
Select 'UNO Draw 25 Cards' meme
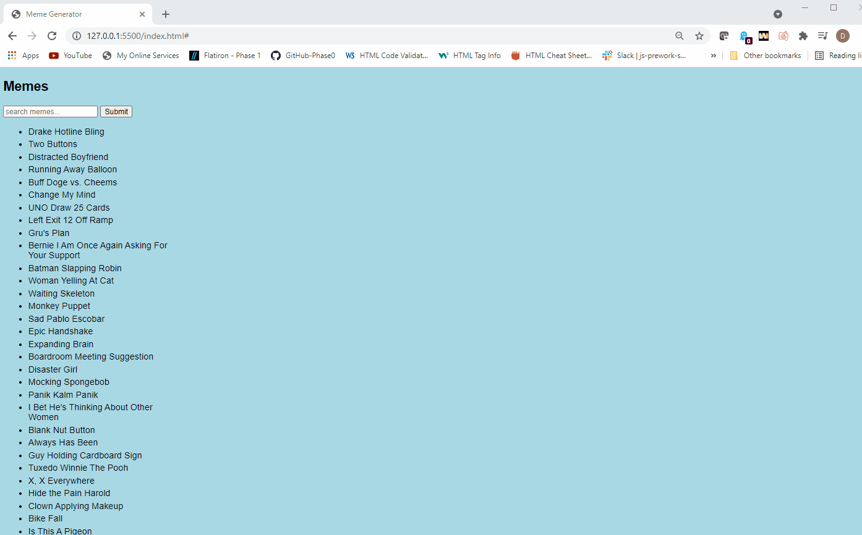(x=69, y=208)
